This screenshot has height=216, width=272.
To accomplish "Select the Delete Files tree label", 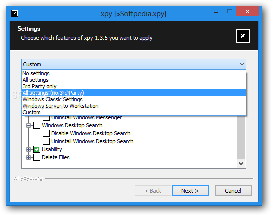I will [x=56, y=157].
